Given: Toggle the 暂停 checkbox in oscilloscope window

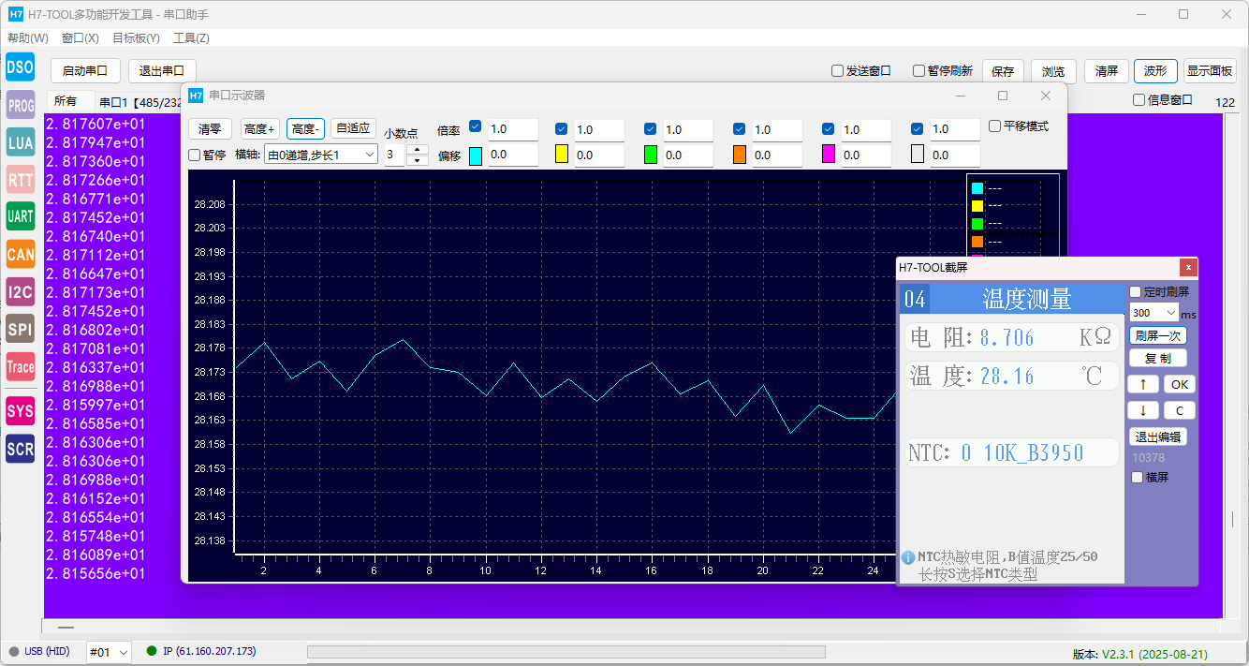Looking at the screenshot, I should coord(195,155).
